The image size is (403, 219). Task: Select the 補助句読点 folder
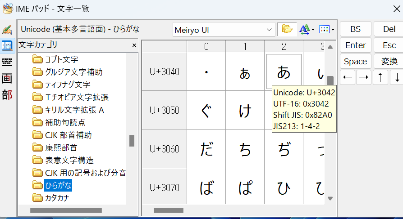click(x=59, y=123)
